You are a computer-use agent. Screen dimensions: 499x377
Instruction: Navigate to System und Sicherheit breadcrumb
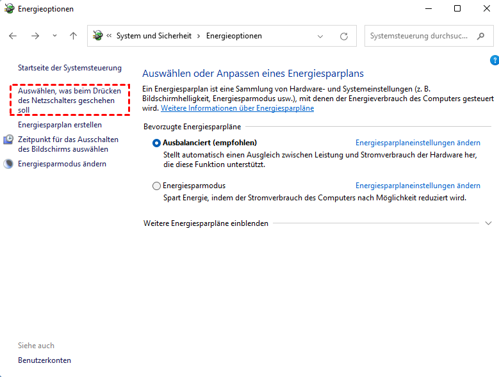click(154, 36)
